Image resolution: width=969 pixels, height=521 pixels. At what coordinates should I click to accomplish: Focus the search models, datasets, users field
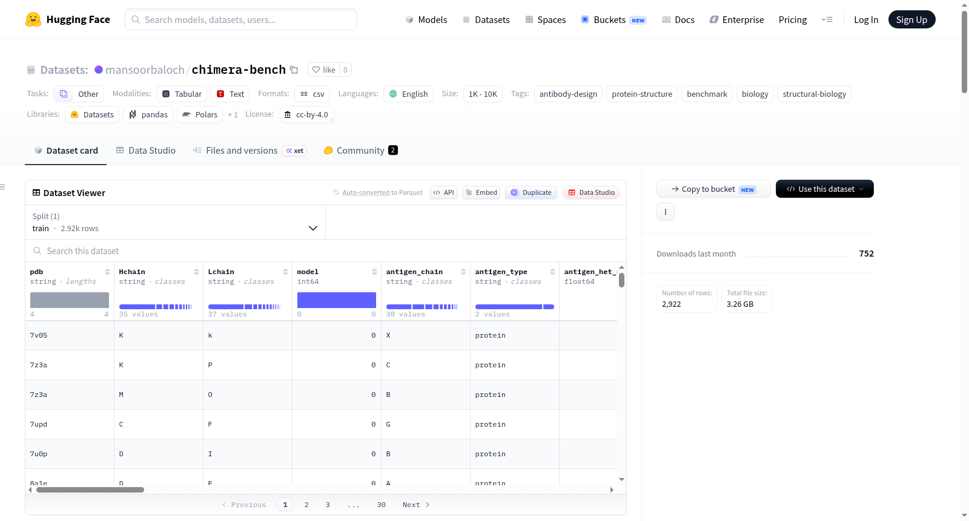[241, 19]
